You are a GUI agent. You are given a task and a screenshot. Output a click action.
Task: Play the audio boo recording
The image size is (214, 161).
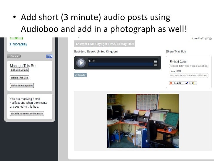(x=81, y=63)
